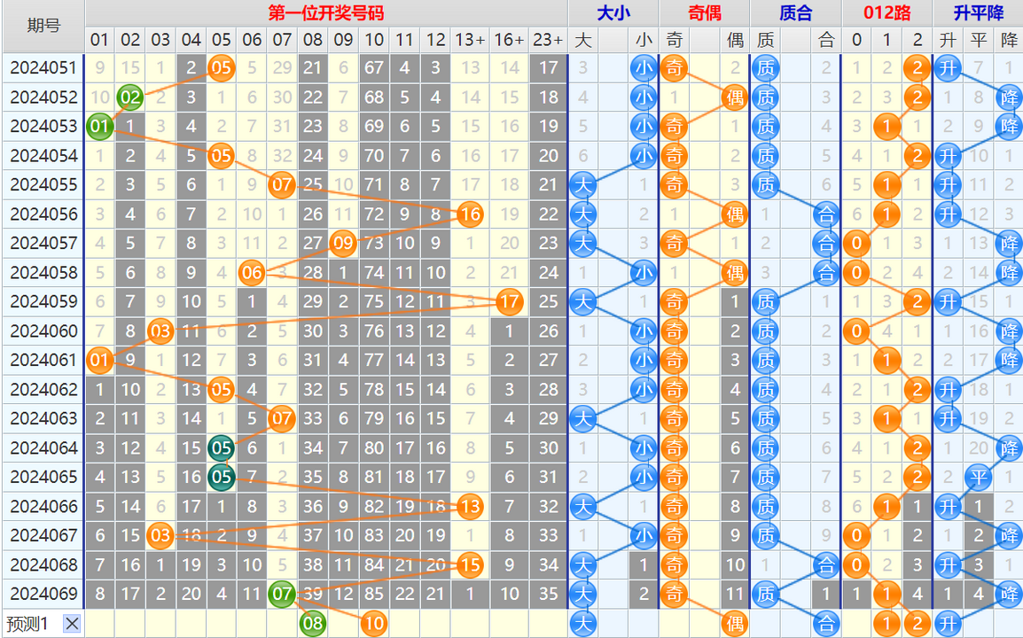Image resolution: width=1023 pixels, height=638 pixels.
Task: Click the orange 09 ball in row 2024057
Action: click(343, 244)
